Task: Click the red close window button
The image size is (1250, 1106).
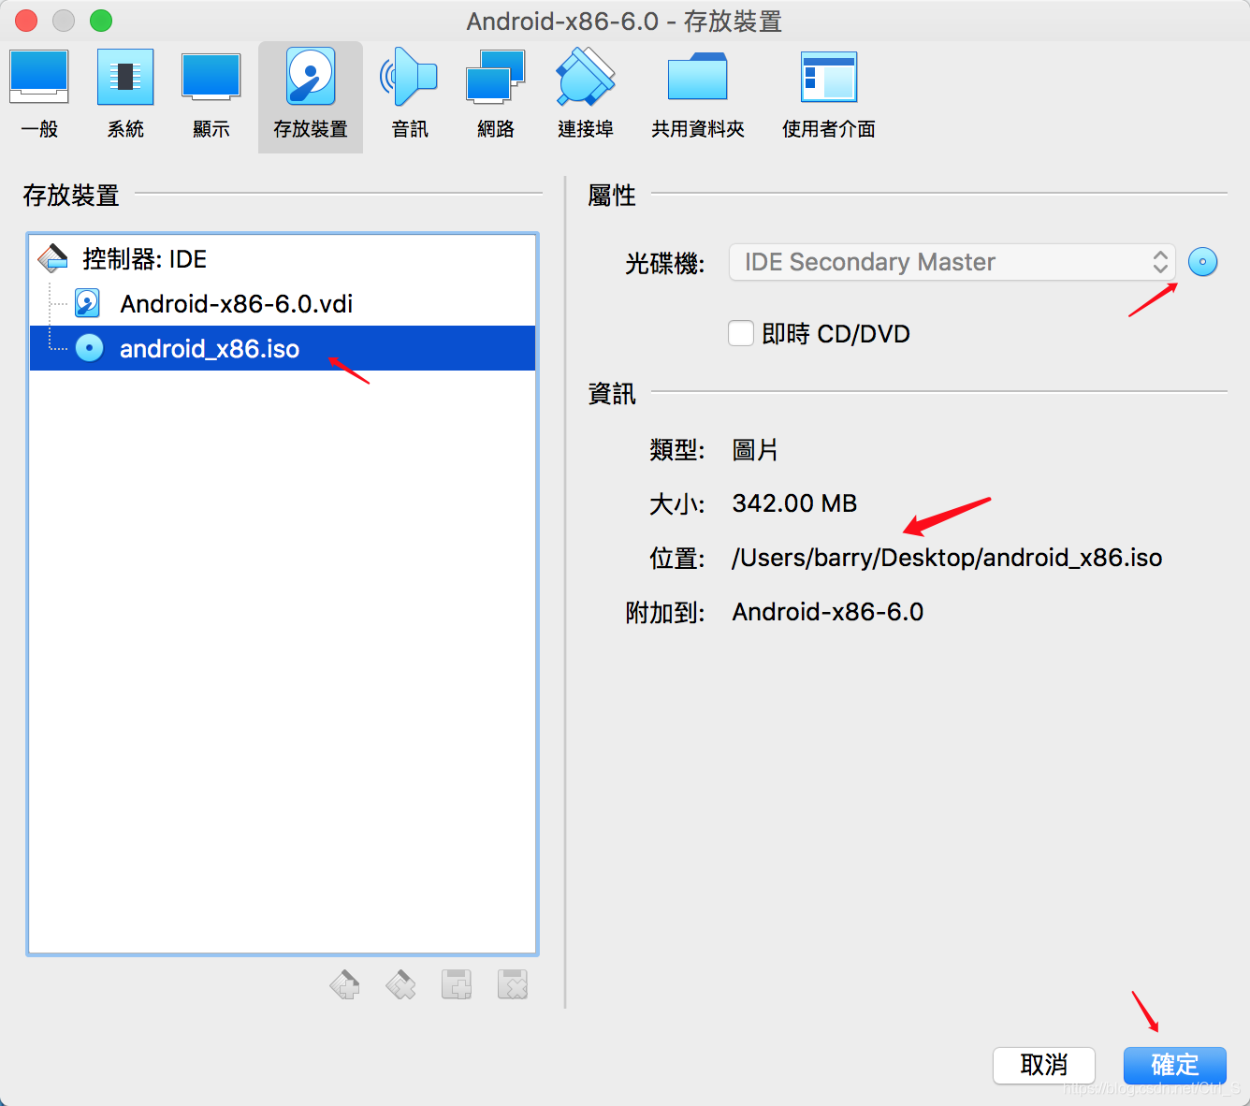Action: tap(26, 20)
